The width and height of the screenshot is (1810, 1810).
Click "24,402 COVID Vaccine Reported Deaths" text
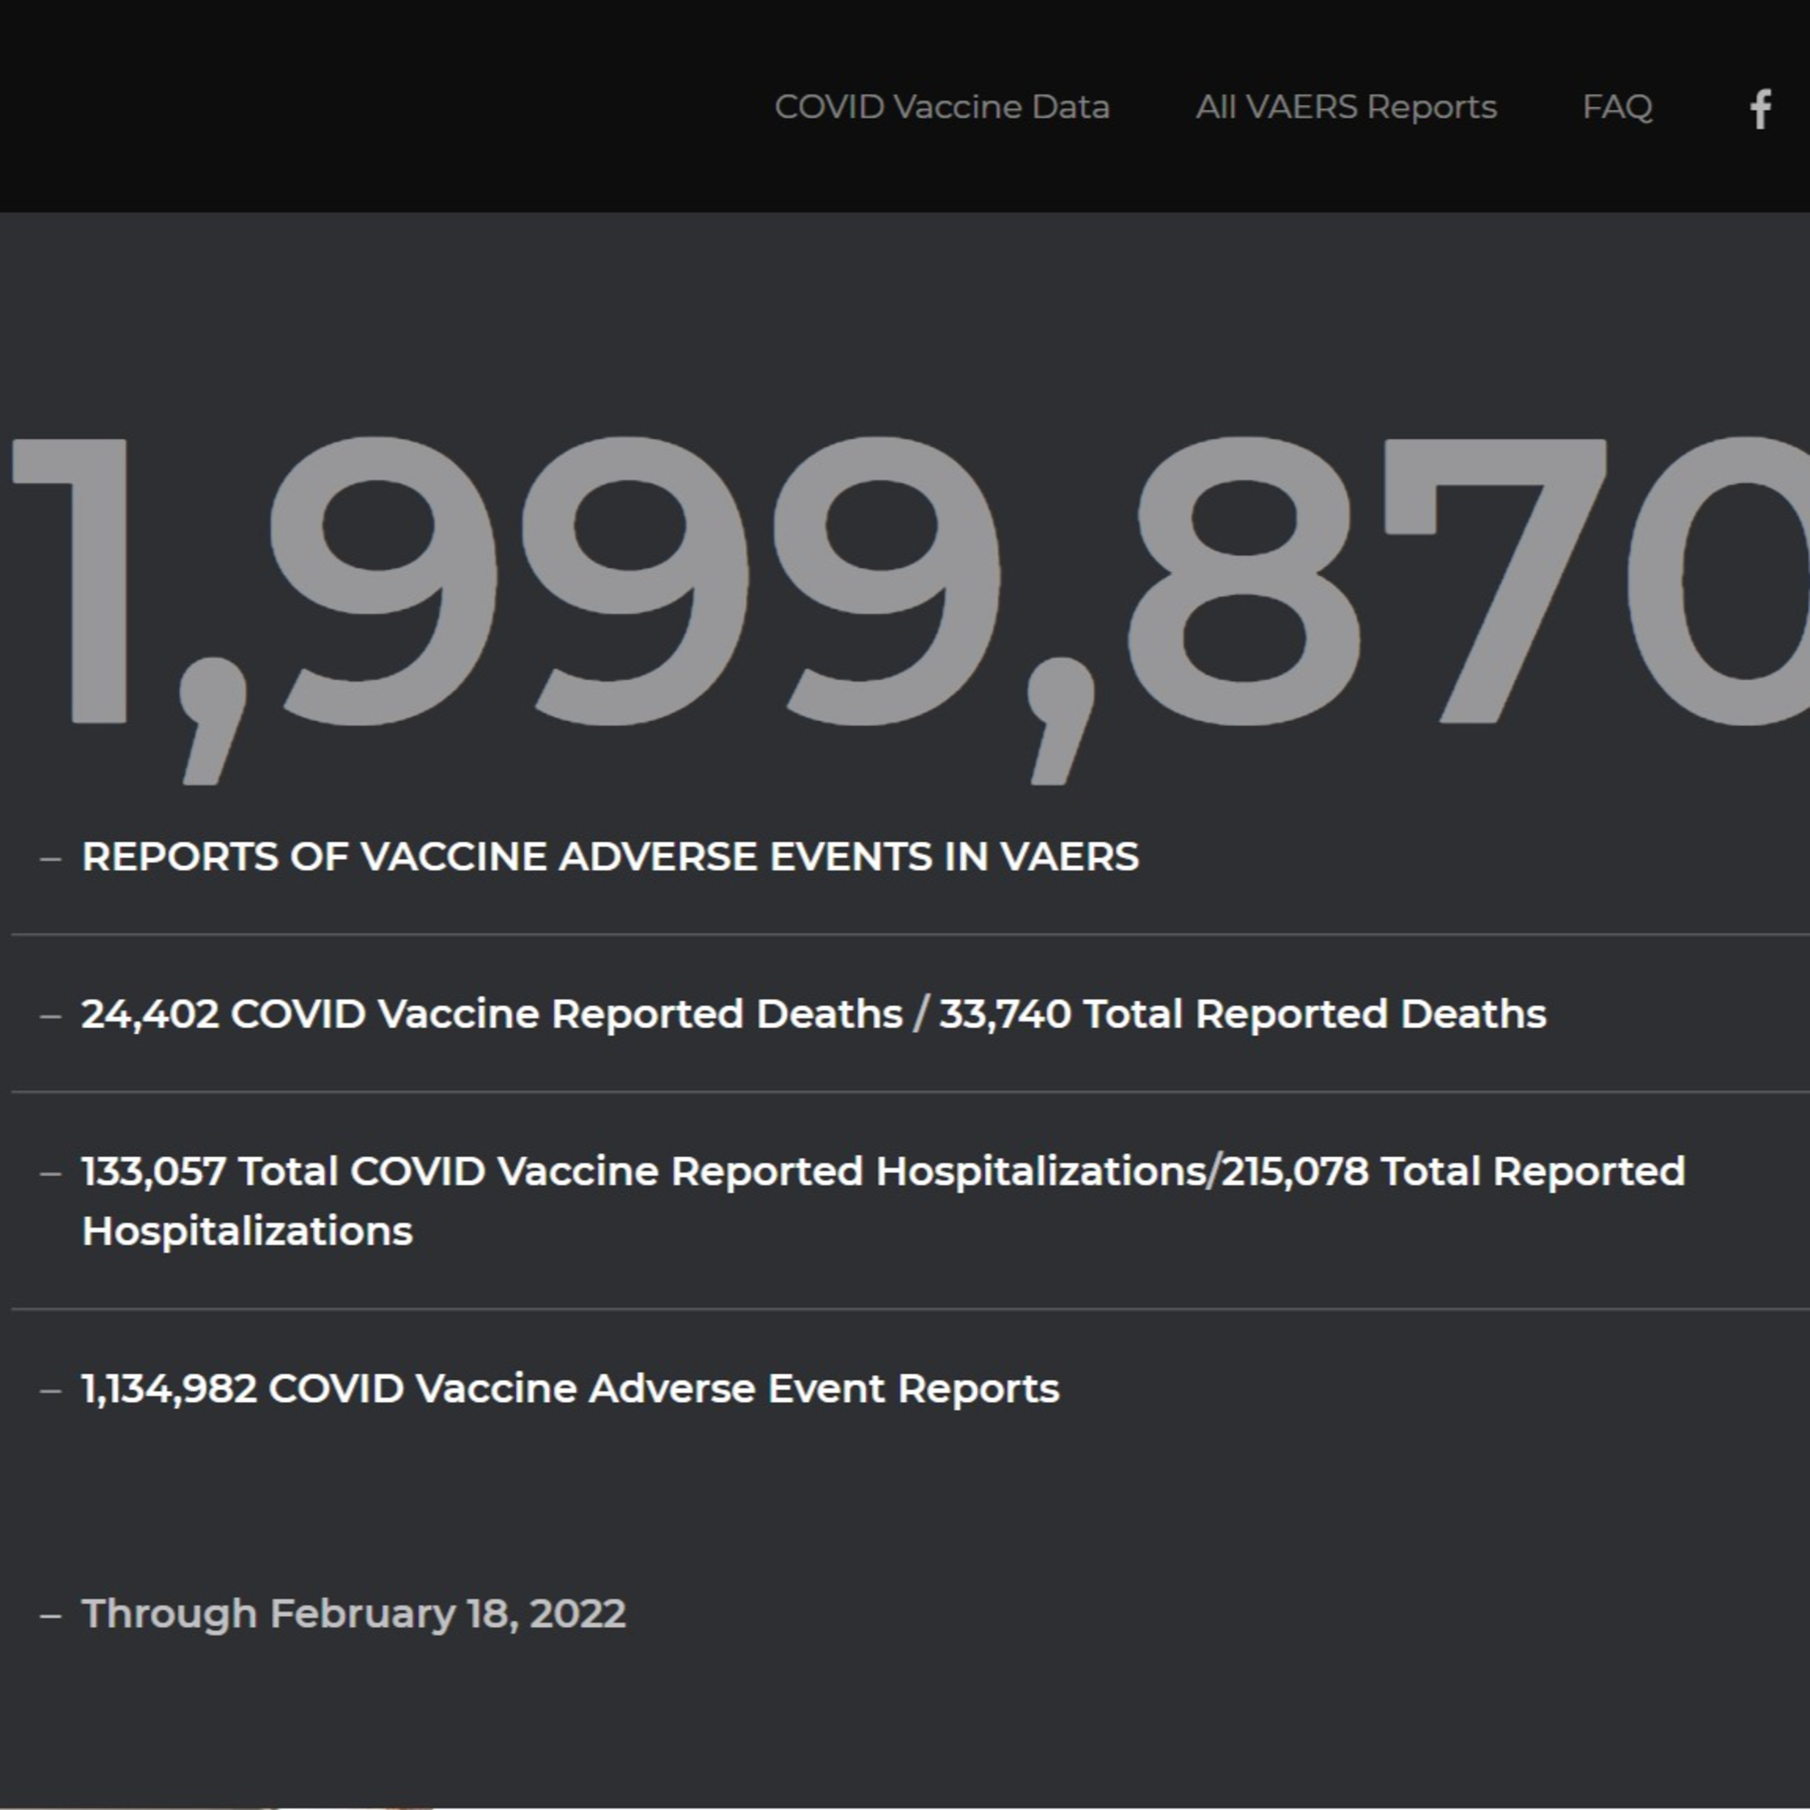pyautogui.click(x=492, y=1014)
